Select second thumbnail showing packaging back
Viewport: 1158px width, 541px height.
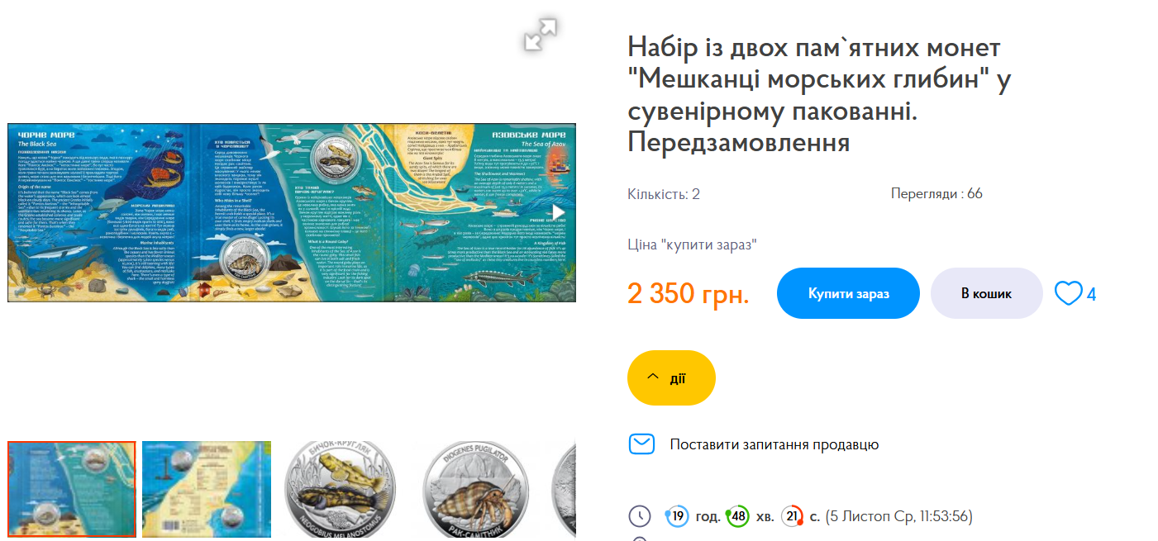pyautogui.click(x=207, y=489)
